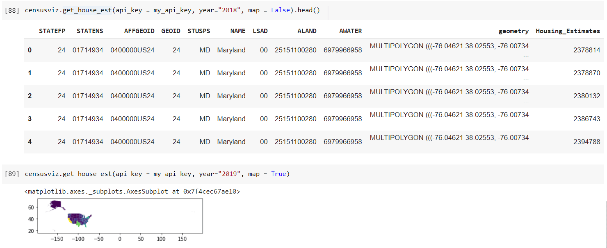Click 01714934 in row 4
This screenshot has height=248, width=607.
tap(88, 142)
